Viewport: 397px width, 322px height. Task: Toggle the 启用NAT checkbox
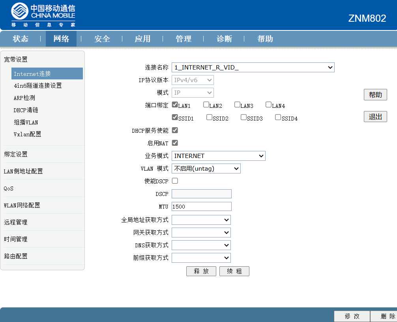(174, 143)
